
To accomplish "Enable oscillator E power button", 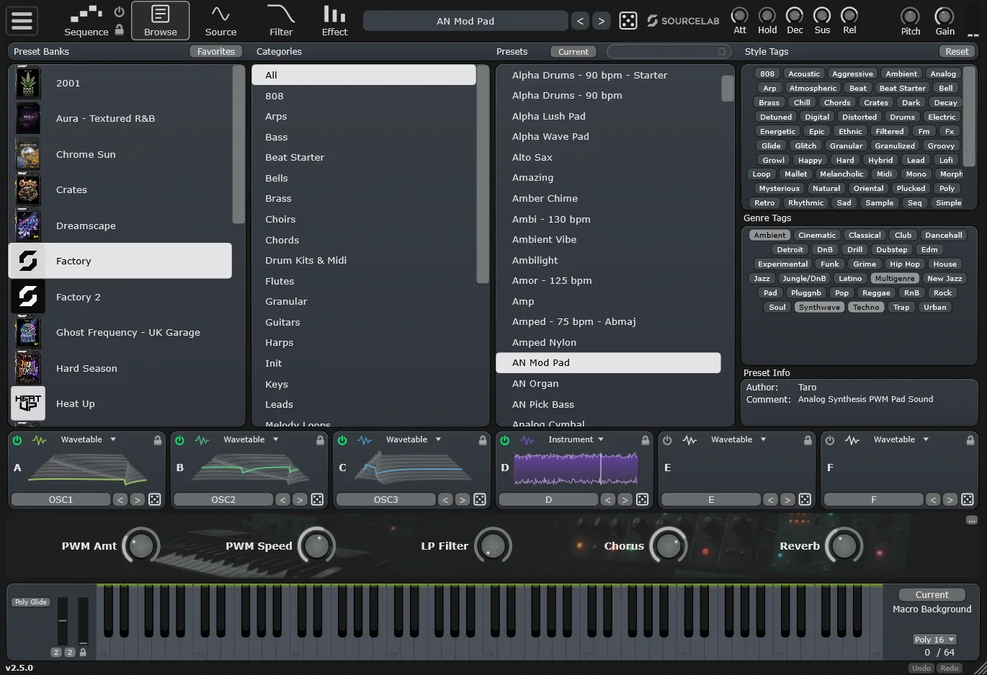I will pyautogui.click(x=667, y=440).
